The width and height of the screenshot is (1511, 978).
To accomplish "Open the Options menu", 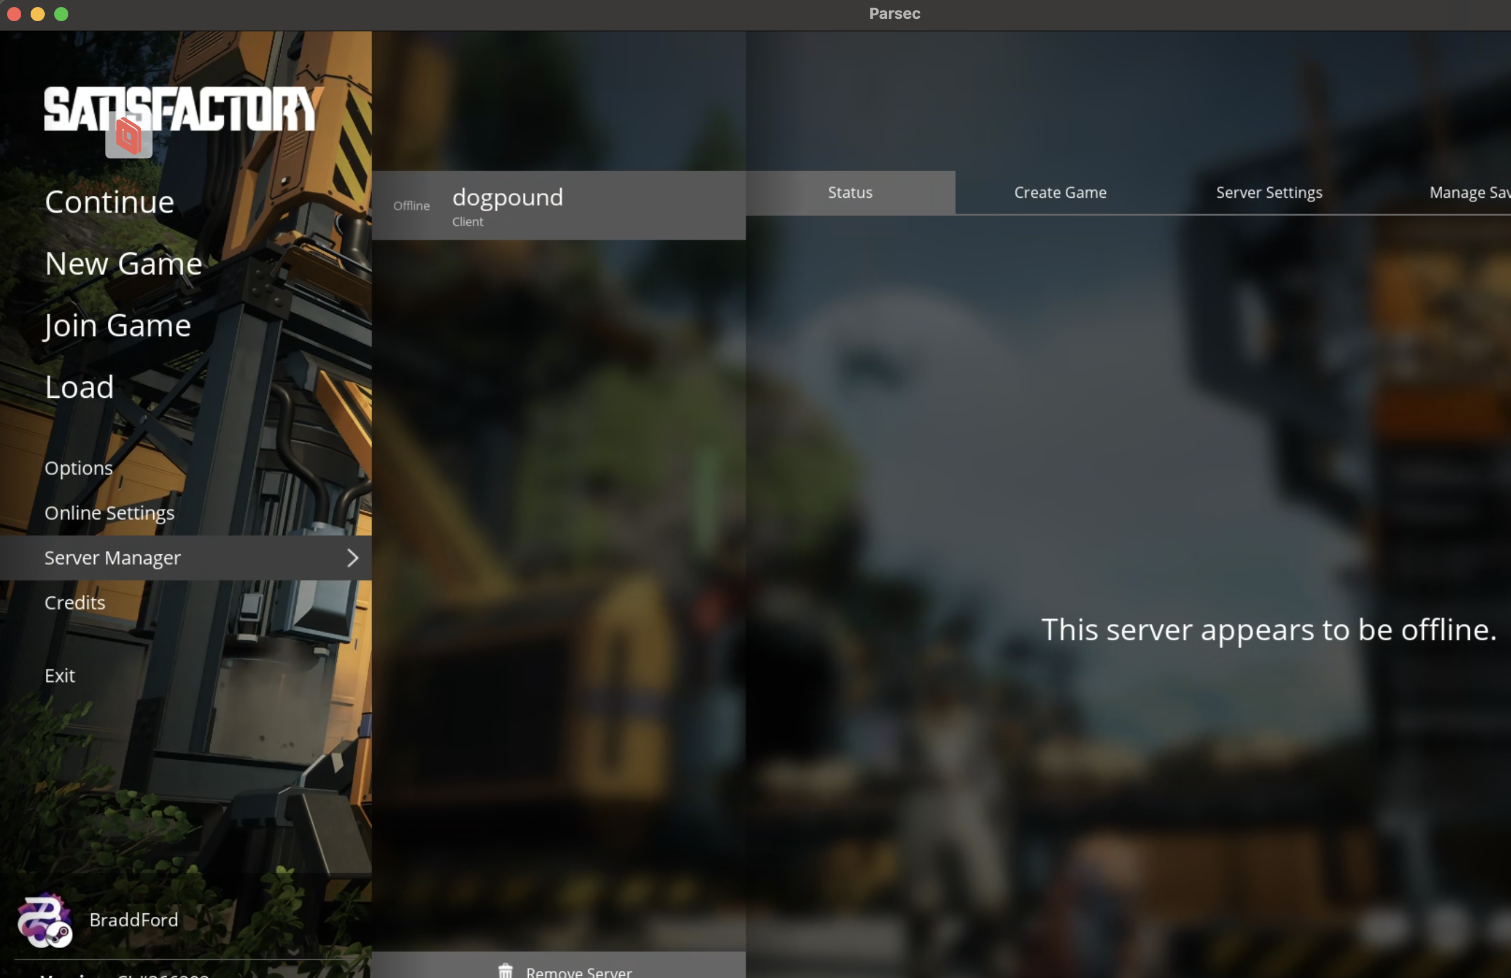I will [x=79, y=468].
